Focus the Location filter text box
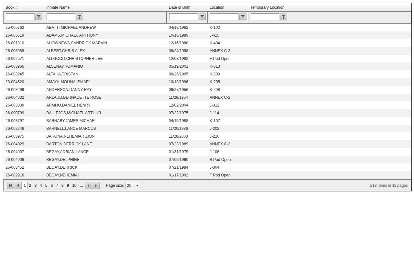Viewport: 414px width, 259px height. coord(224,17)
